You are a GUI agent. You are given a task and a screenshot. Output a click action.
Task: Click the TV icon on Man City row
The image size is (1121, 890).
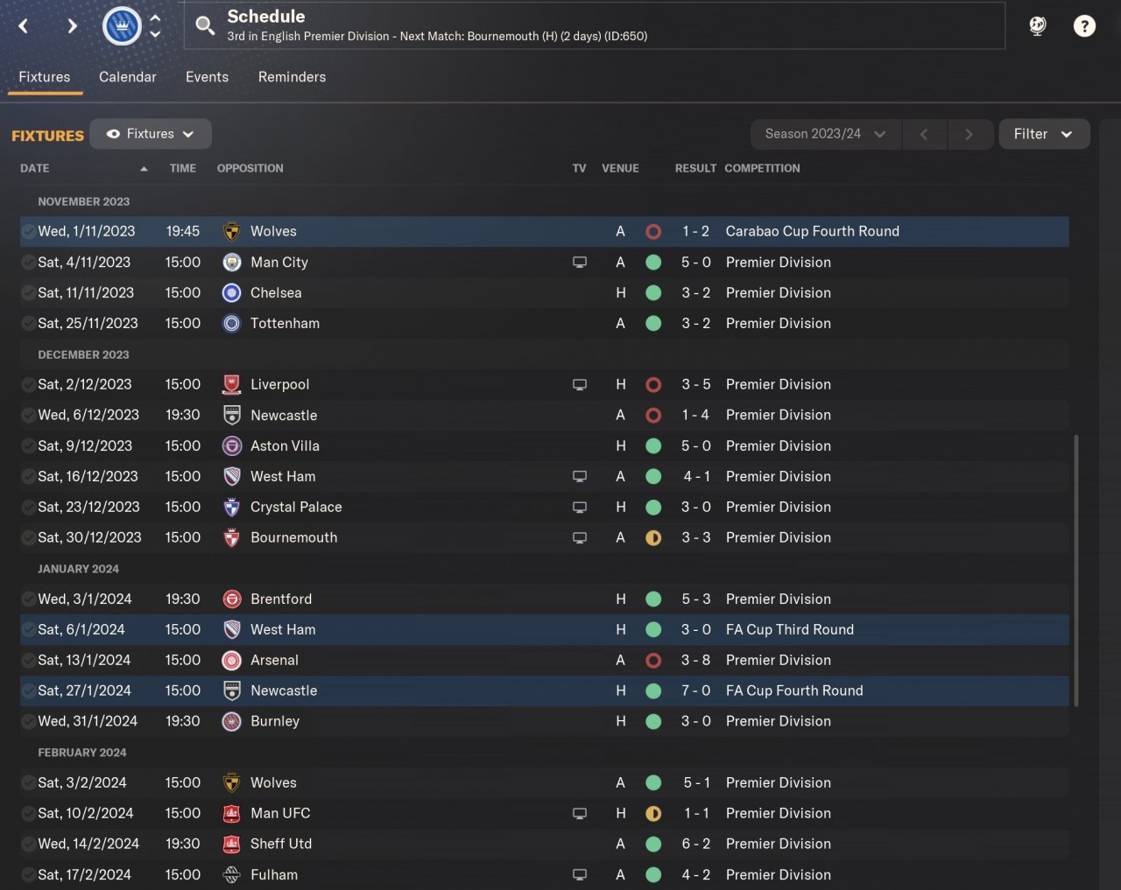click(x=579, y=262)
